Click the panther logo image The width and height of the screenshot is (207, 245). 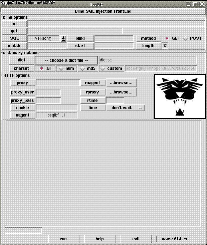[x=180, y=96]
